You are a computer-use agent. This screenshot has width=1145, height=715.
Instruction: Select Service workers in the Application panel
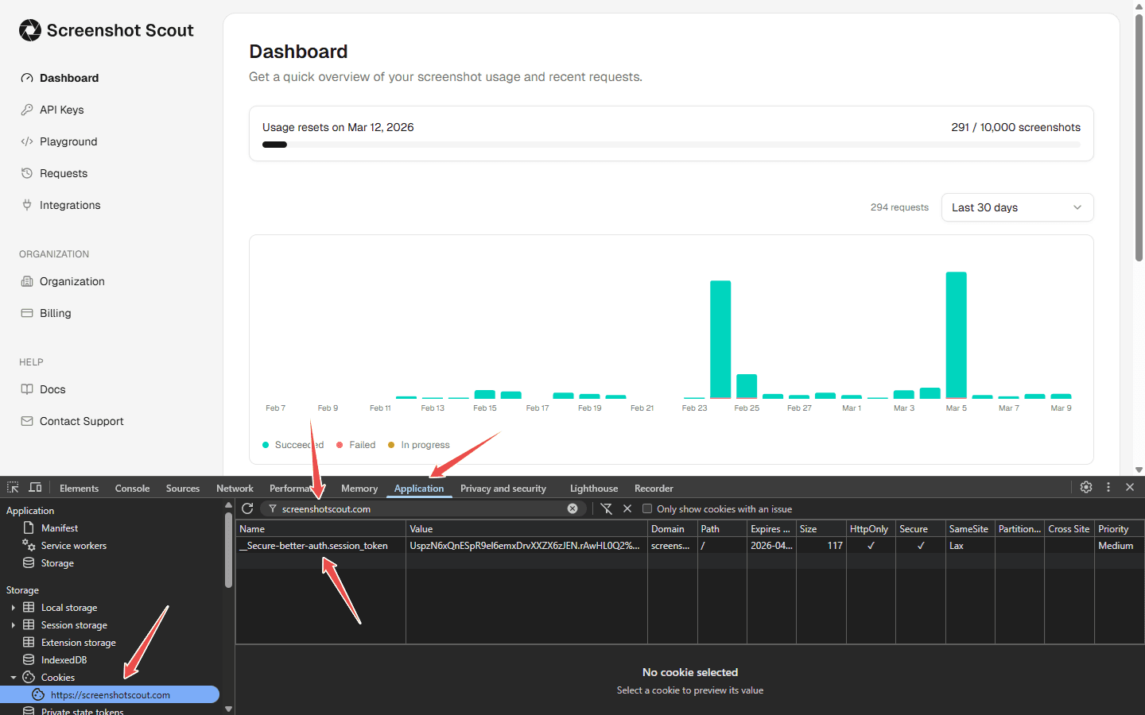click(x=72, y=546)
